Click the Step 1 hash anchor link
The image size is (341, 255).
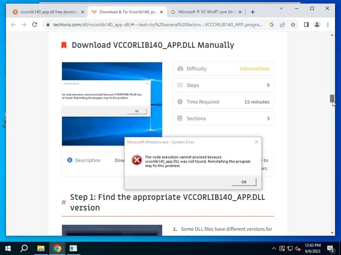click(64, 202)
